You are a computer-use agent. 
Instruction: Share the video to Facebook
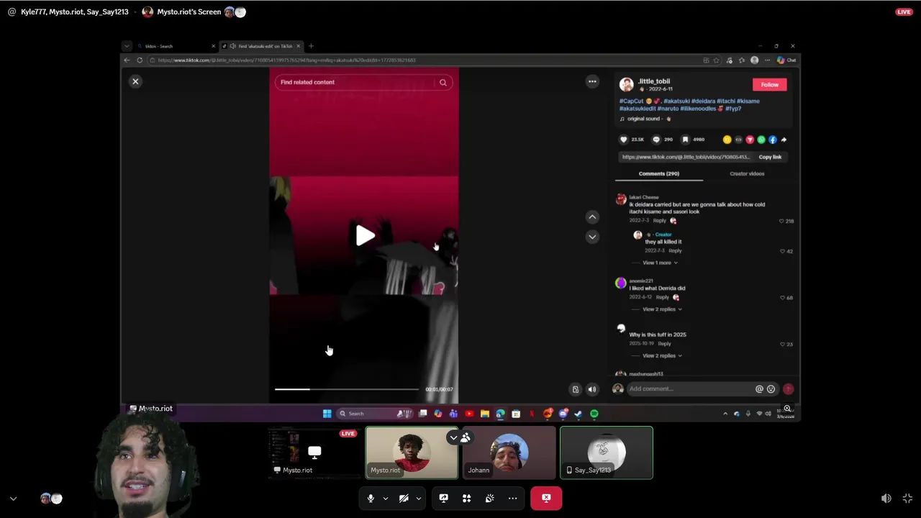(773, 140)
